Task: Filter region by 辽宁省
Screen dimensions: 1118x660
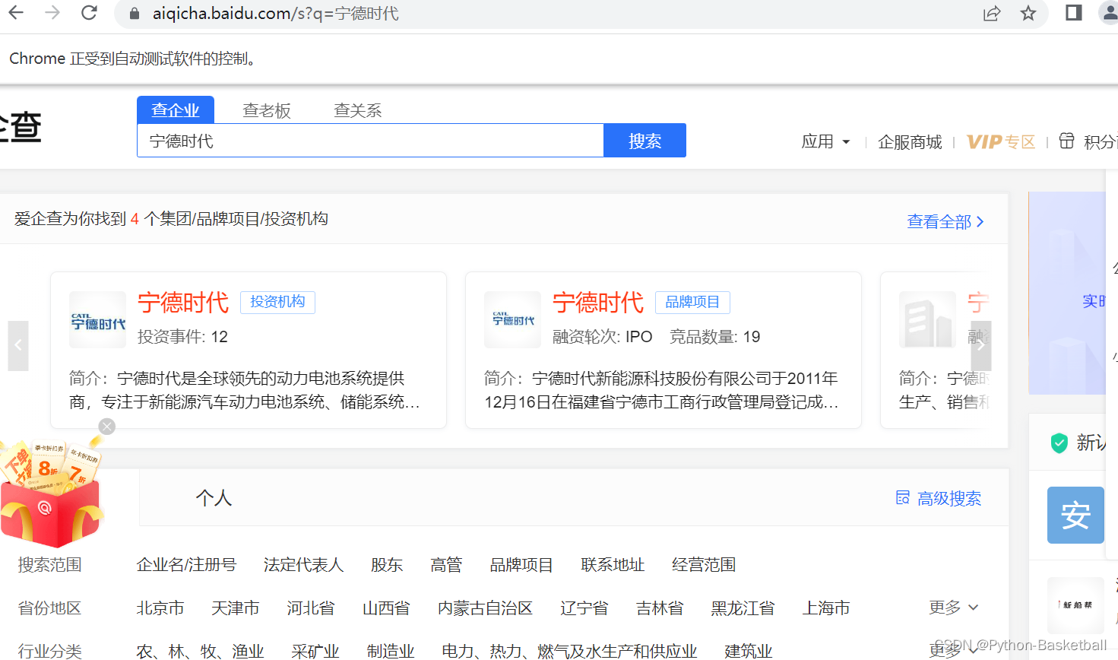Action: 584,608
